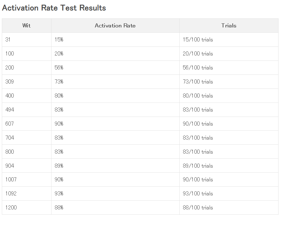The height and width of the screenshot is (225, 282).
Task: Select the Wit value 31 cell
Action: pyautogui.click(x=27, y=40)
